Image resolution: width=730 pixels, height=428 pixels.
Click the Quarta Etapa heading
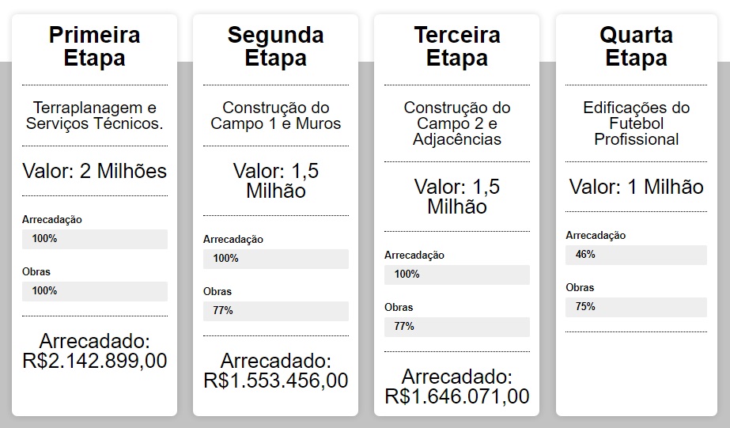point(636,46)
